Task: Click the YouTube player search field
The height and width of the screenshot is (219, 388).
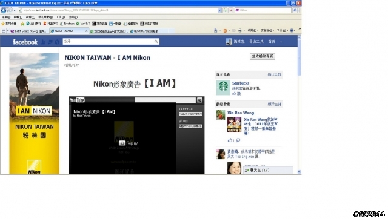Action: click(165, 100)
